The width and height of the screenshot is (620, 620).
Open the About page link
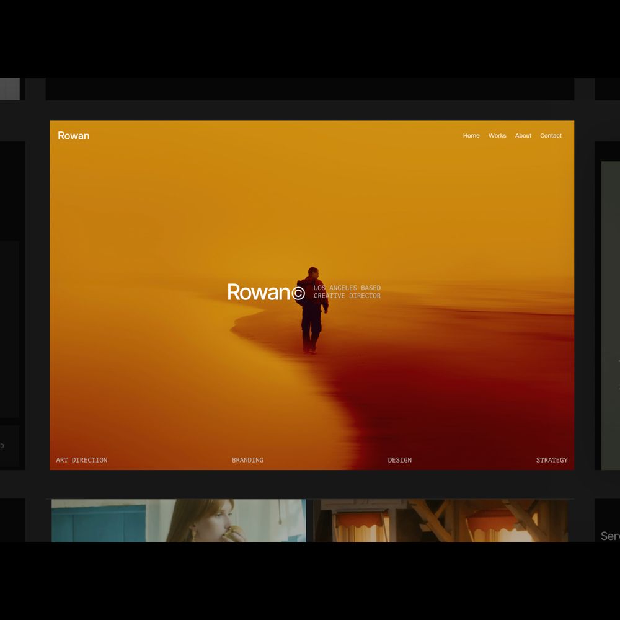click(523, 136)
